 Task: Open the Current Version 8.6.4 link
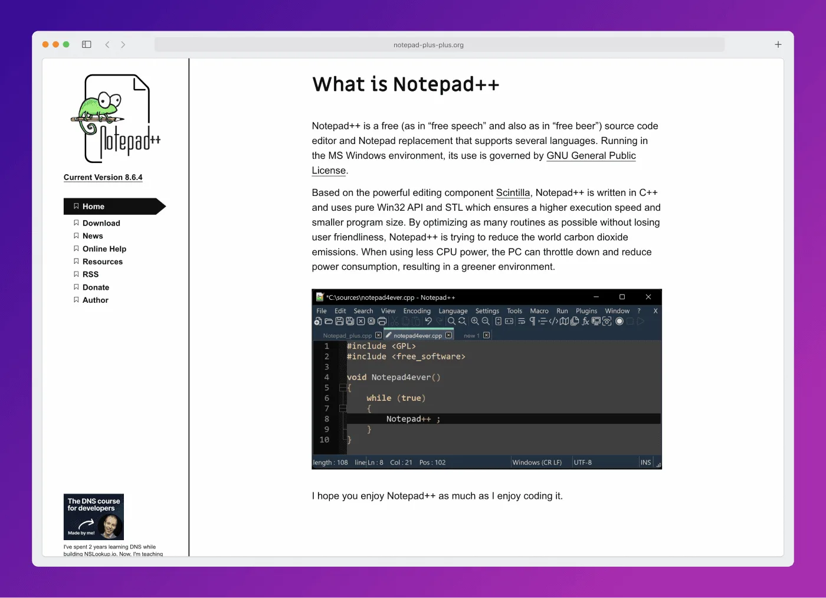pyautogui.click(x=103, y=177)
